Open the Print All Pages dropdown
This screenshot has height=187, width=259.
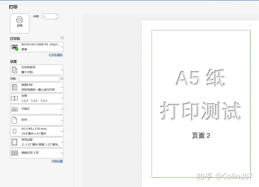click(37, 70)
